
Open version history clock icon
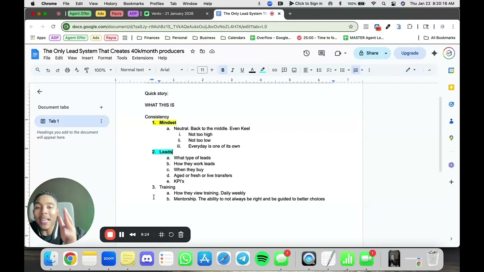pyautogui.click(x=307, y=53)
